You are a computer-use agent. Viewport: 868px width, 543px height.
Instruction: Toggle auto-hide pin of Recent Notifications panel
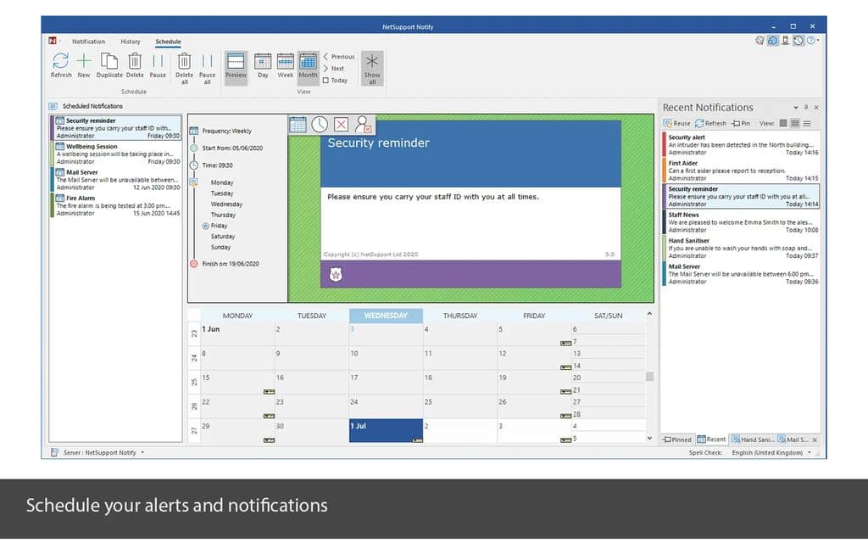806,108
